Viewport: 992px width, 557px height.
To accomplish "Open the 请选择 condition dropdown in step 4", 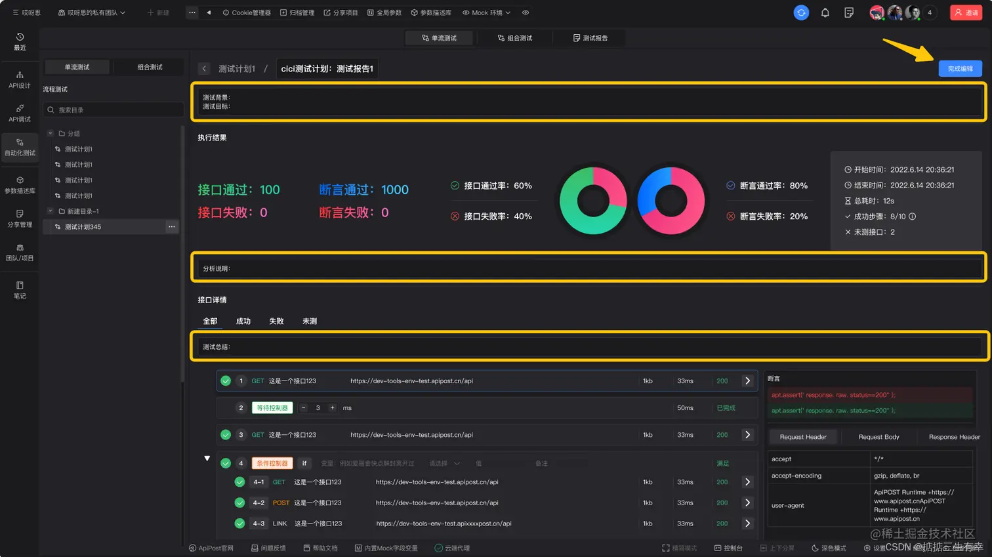I will [x=445, y=463].
